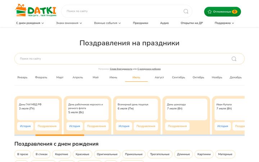
Task: Open the Аудио menu item
Action: [164, 23]
